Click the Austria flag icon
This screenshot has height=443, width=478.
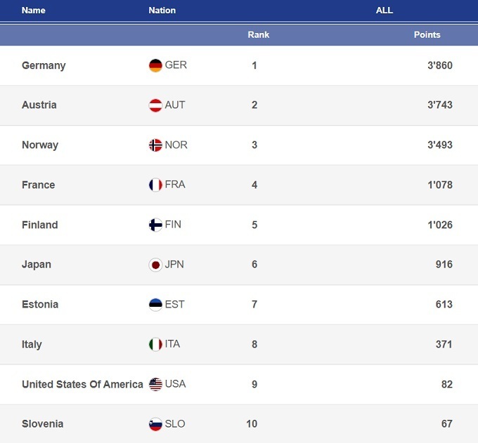coord(155,105)
